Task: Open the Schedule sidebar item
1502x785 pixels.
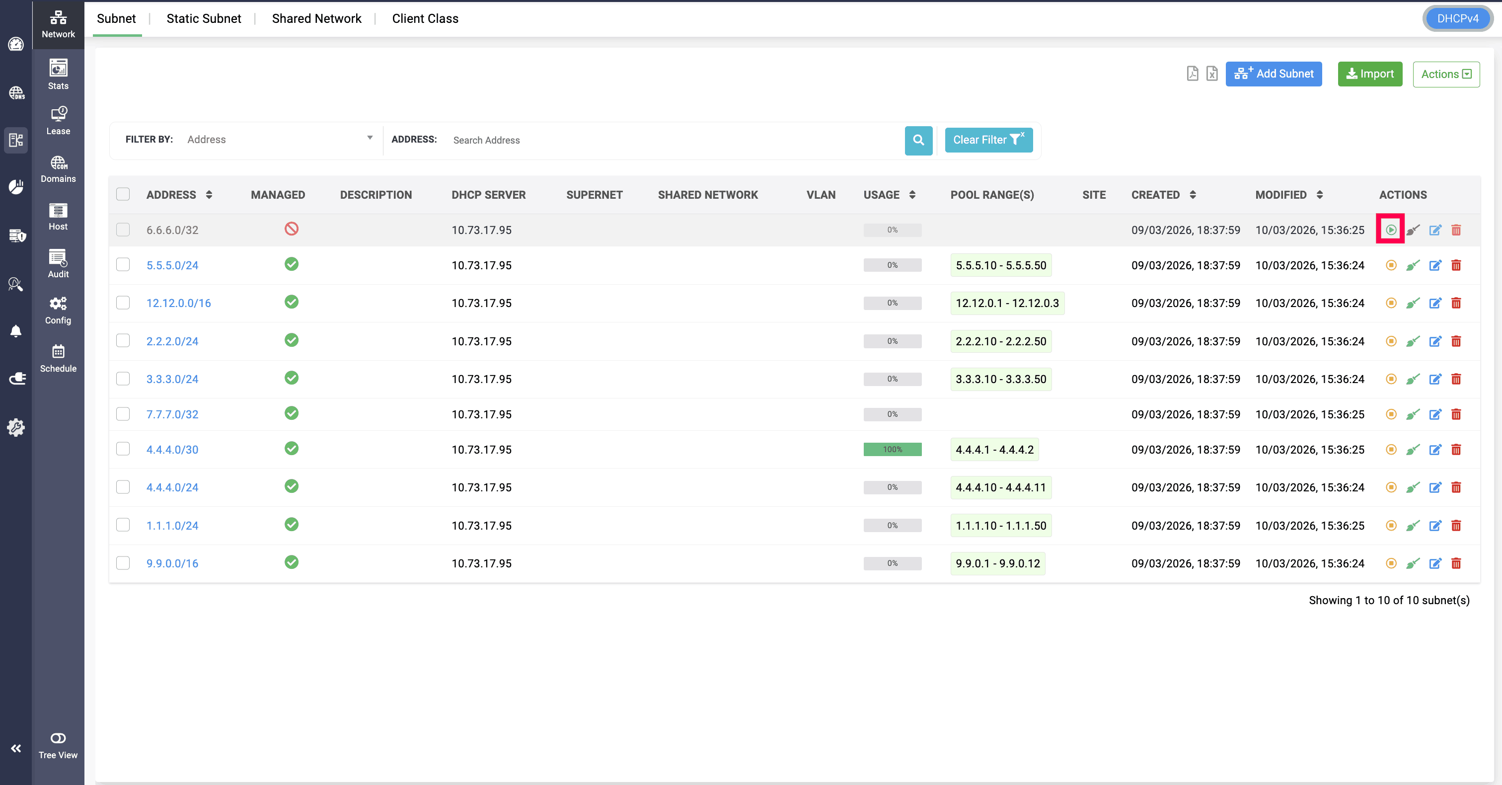Action: click(58, 358)
